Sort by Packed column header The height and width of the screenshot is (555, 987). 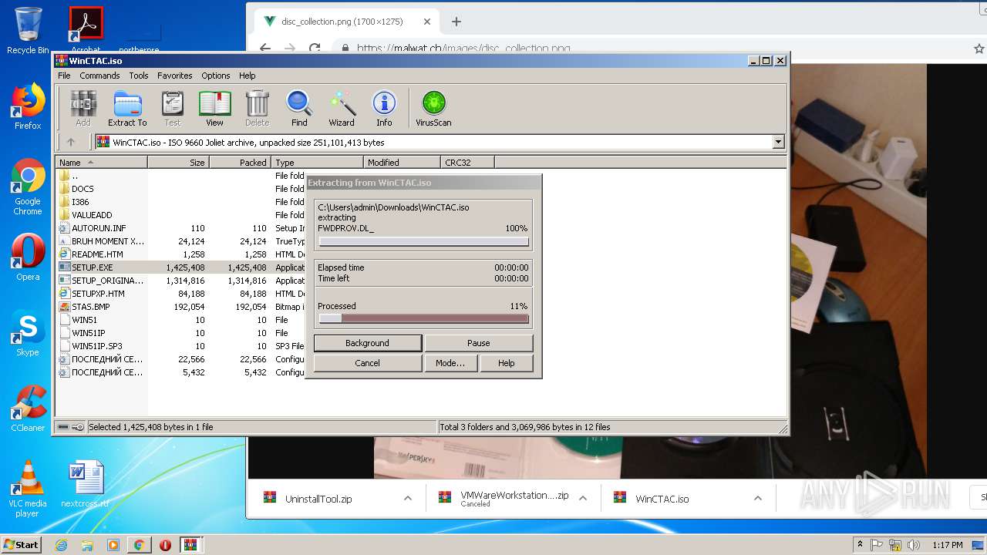coord(240,162)
